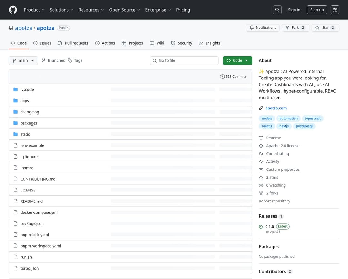The image size is (348, 279).
Task: Switch to the Issues tab
Action: click(42, 43)
